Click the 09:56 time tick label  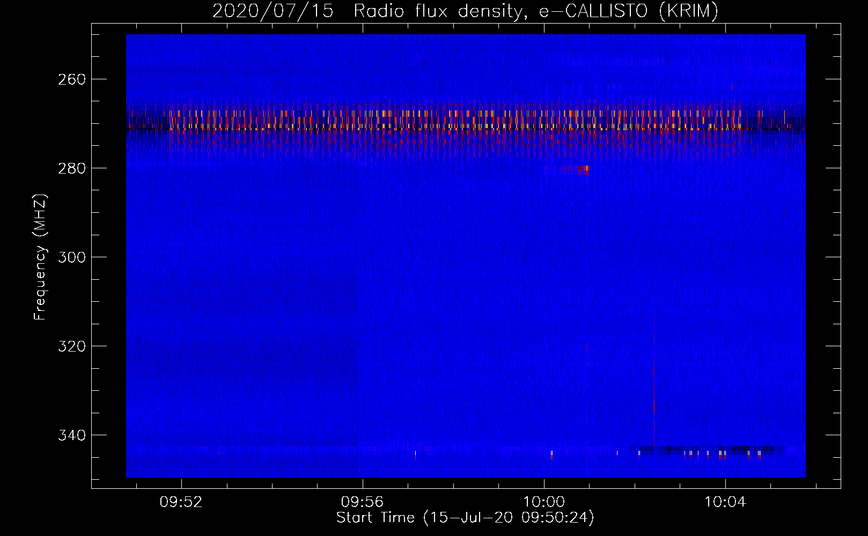tap(363, 502)
